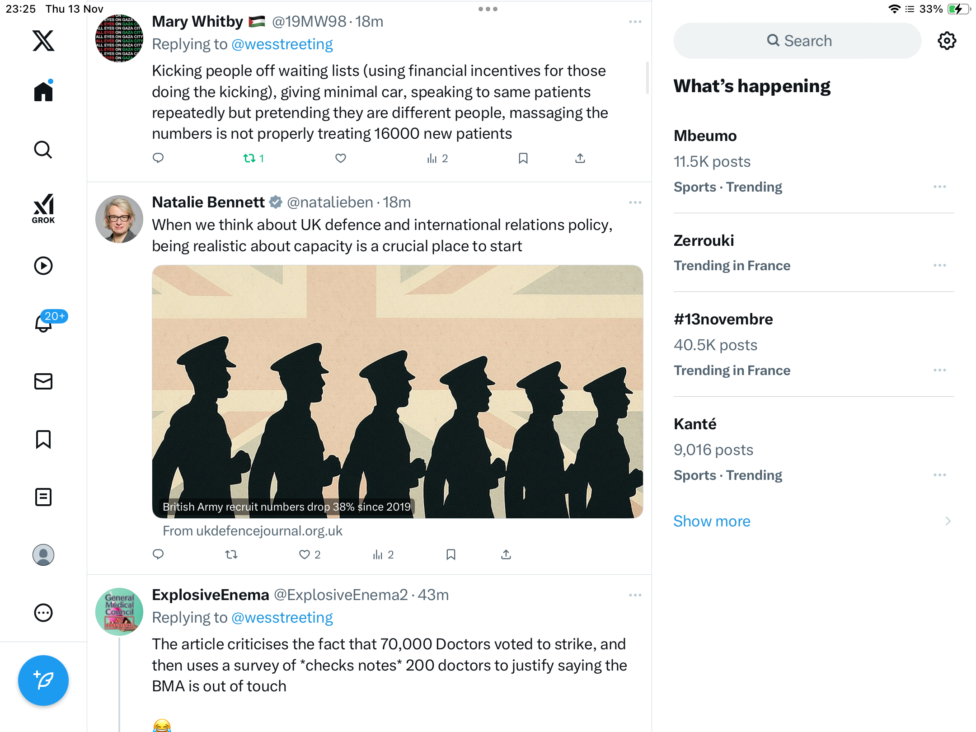This screenshot has width=976, height=732.
Task: Click the Search input field
Action: pyautogui.click(x=798, y=41)
